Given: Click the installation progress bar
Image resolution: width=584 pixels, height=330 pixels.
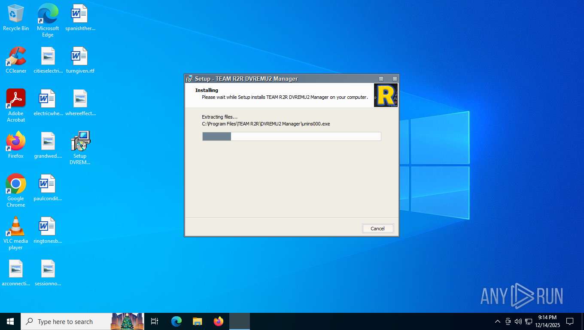Looking at the screenshot, I should (292, 137).
